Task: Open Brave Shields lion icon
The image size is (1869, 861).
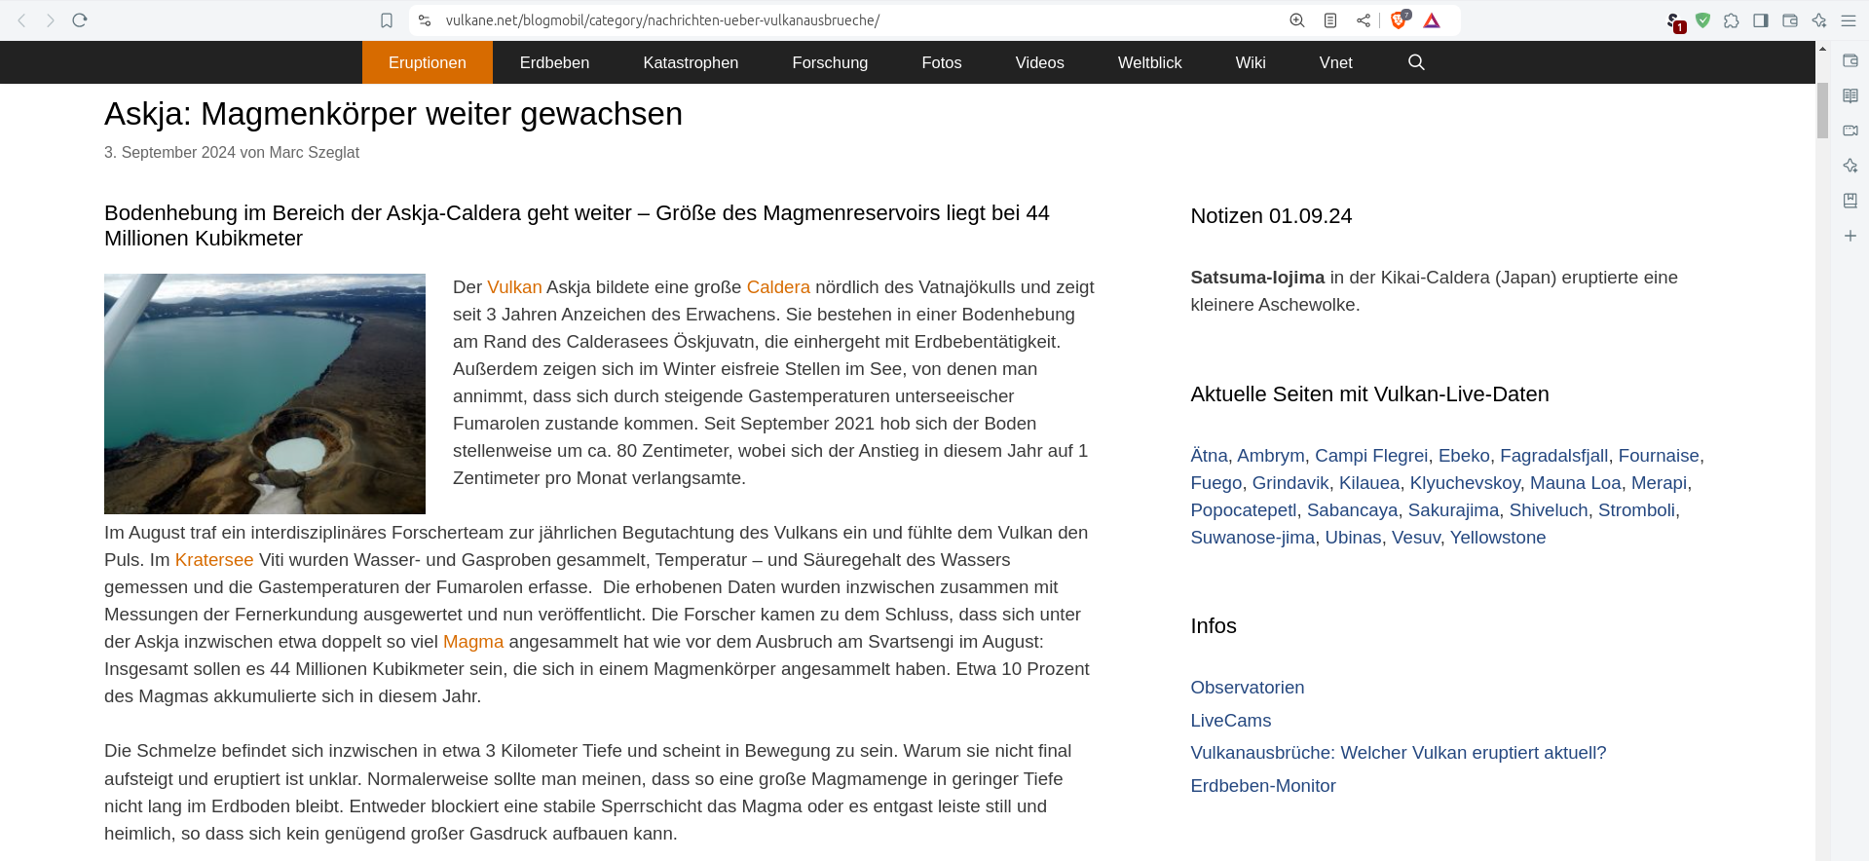Action: point(1400,19)
